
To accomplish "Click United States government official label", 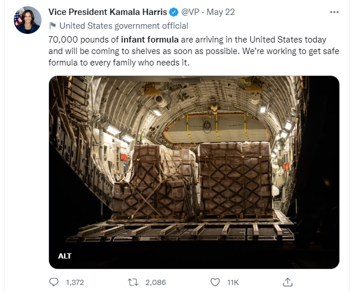I will (x=124, y=26).
